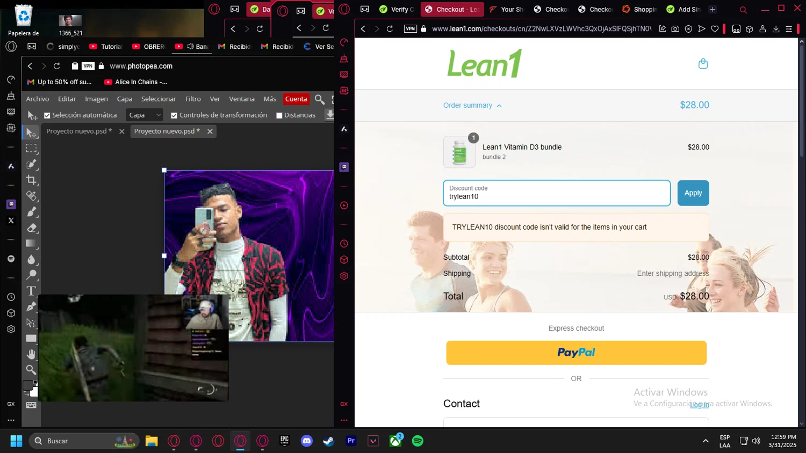Viewport: 806px width, 453px height.
Task: Select the Rectangle Select tool in Photopea
Action: [32, 148]
